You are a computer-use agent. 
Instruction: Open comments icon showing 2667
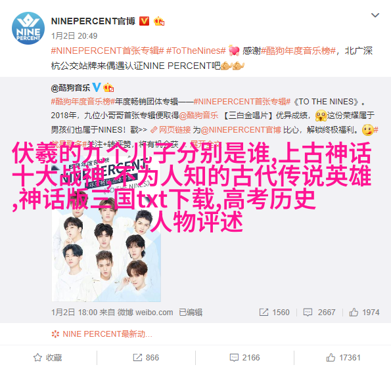click(x=319, y=312)
